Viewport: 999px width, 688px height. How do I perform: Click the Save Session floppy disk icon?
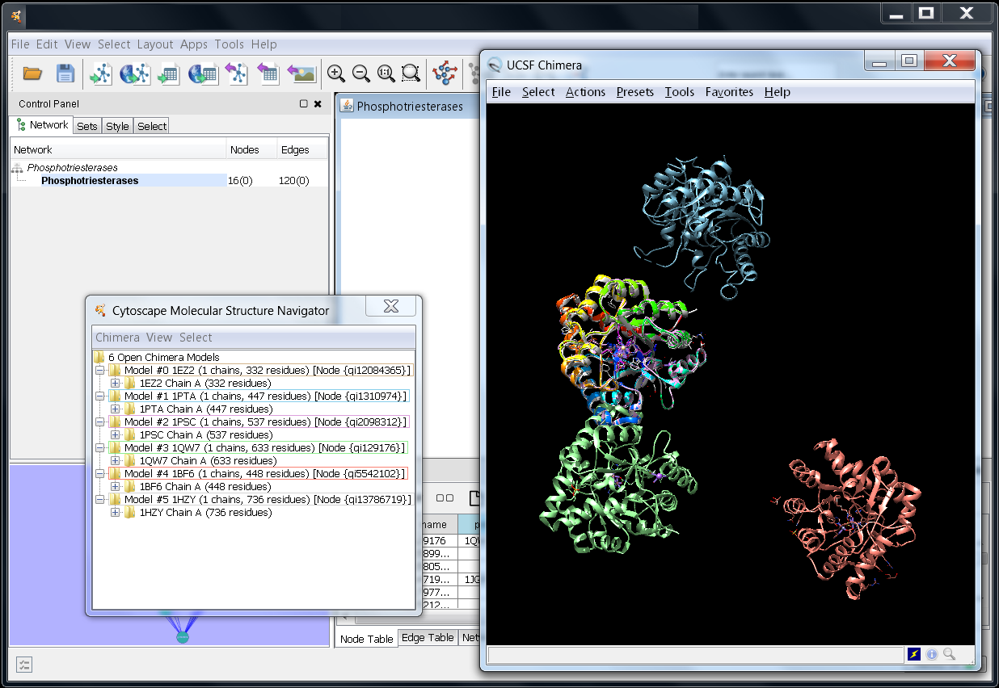65,73
